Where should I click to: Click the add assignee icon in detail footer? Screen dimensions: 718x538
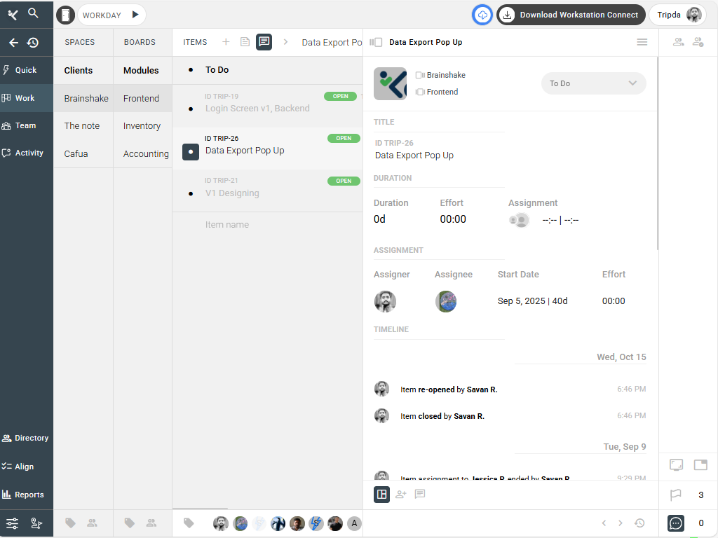coord(401,495)
